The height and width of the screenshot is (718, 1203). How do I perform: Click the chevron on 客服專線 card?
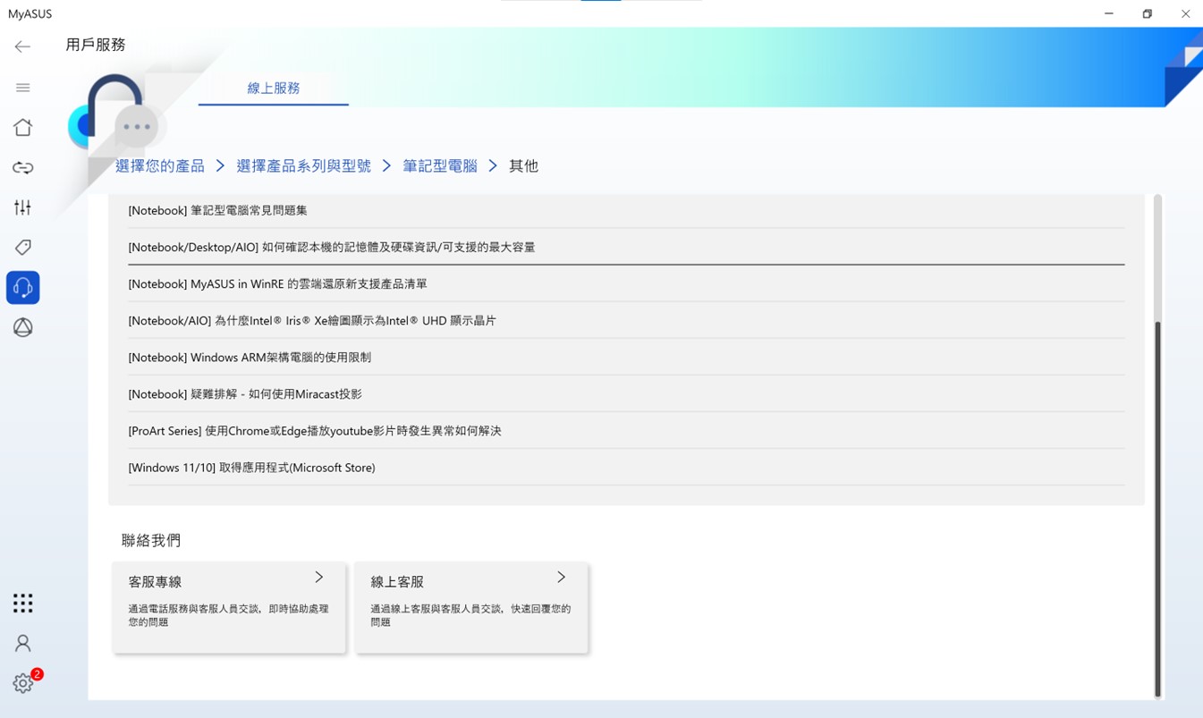click(319, 578)
